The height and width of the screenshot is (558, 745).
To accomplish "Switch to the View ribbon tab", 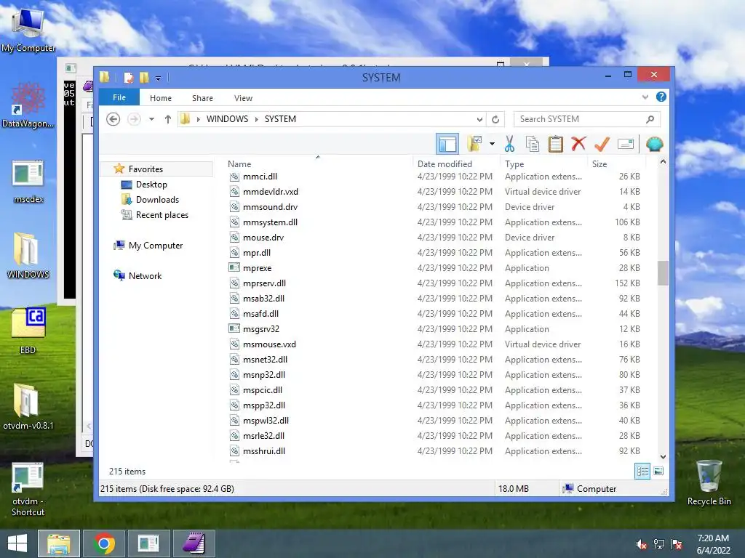I will click(x=243, y=98).
